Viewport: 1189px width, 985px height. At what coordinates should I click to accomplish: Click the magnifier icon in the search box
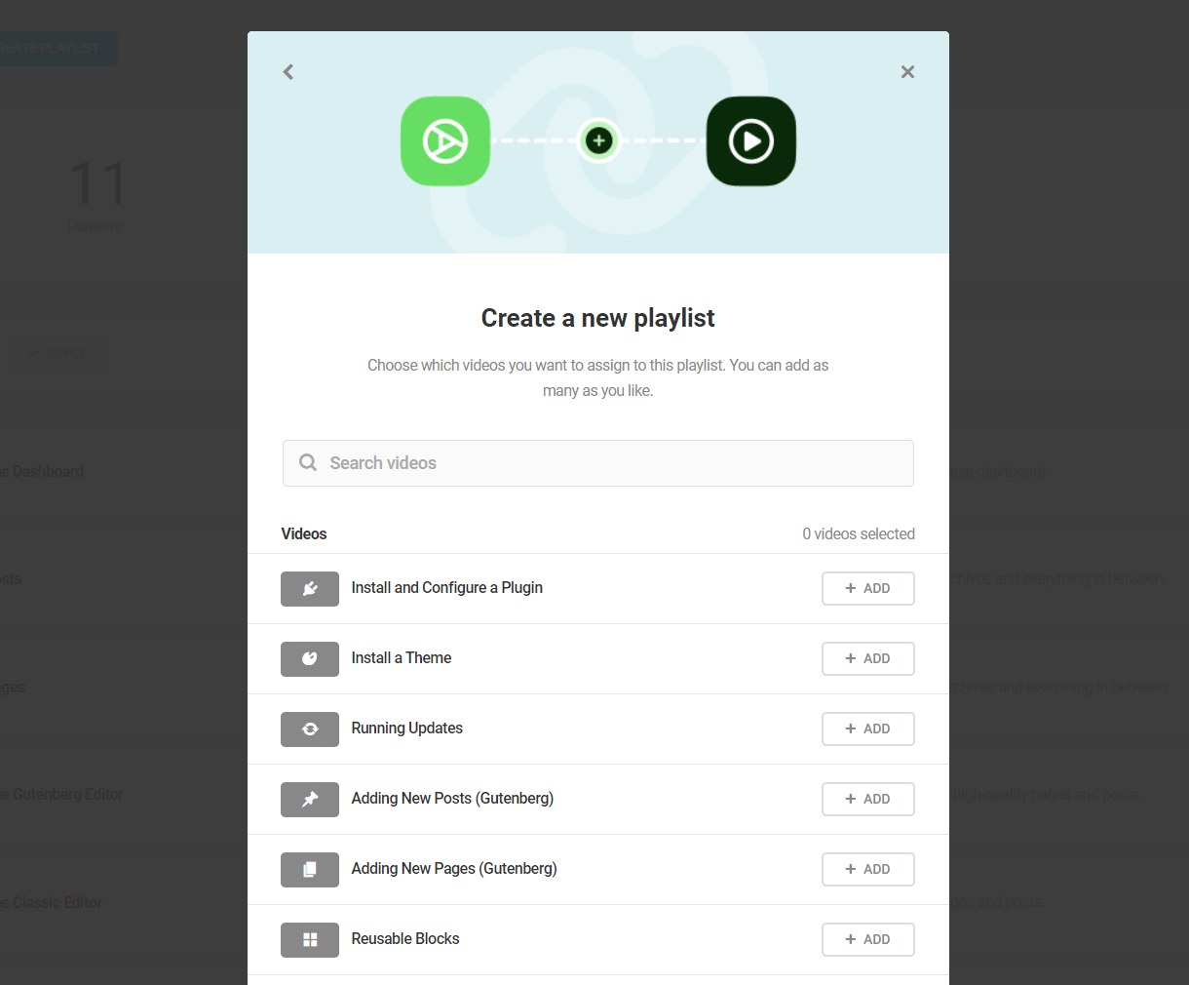pyautogui.click(x=308, y=462)
